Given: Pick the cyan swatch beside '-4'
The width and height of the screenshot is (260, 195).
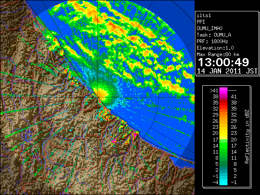Looking at the screenshot, I should pos(223,182).
